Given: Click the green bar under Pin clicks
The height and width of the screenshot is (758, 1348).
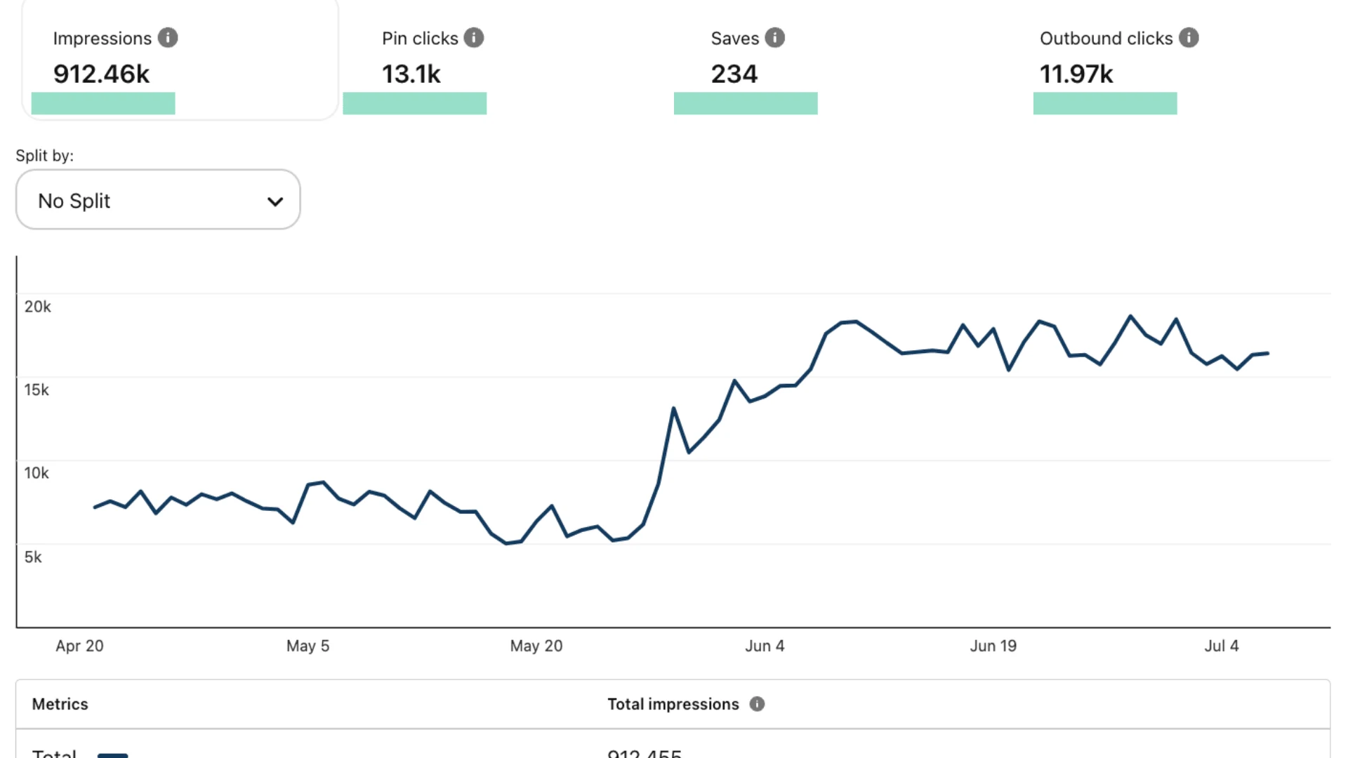Looking at the screenshot, I should pyautogui.click(x=415, y=103).
